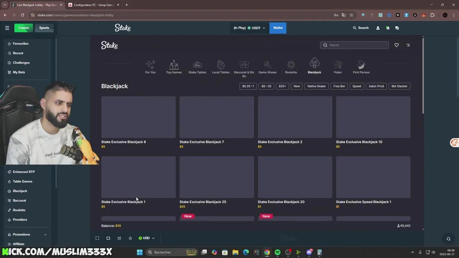Screen dimensions: 459x258
Task: Open the live stats chart icon
Action: coord(119,238)
